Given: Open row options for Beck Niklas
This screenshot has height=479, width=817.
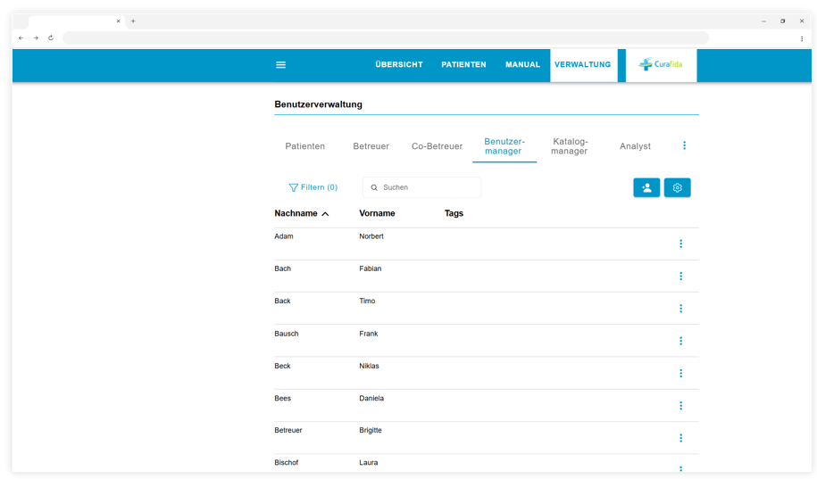Looking at the screenshot, I should [680, 374].
